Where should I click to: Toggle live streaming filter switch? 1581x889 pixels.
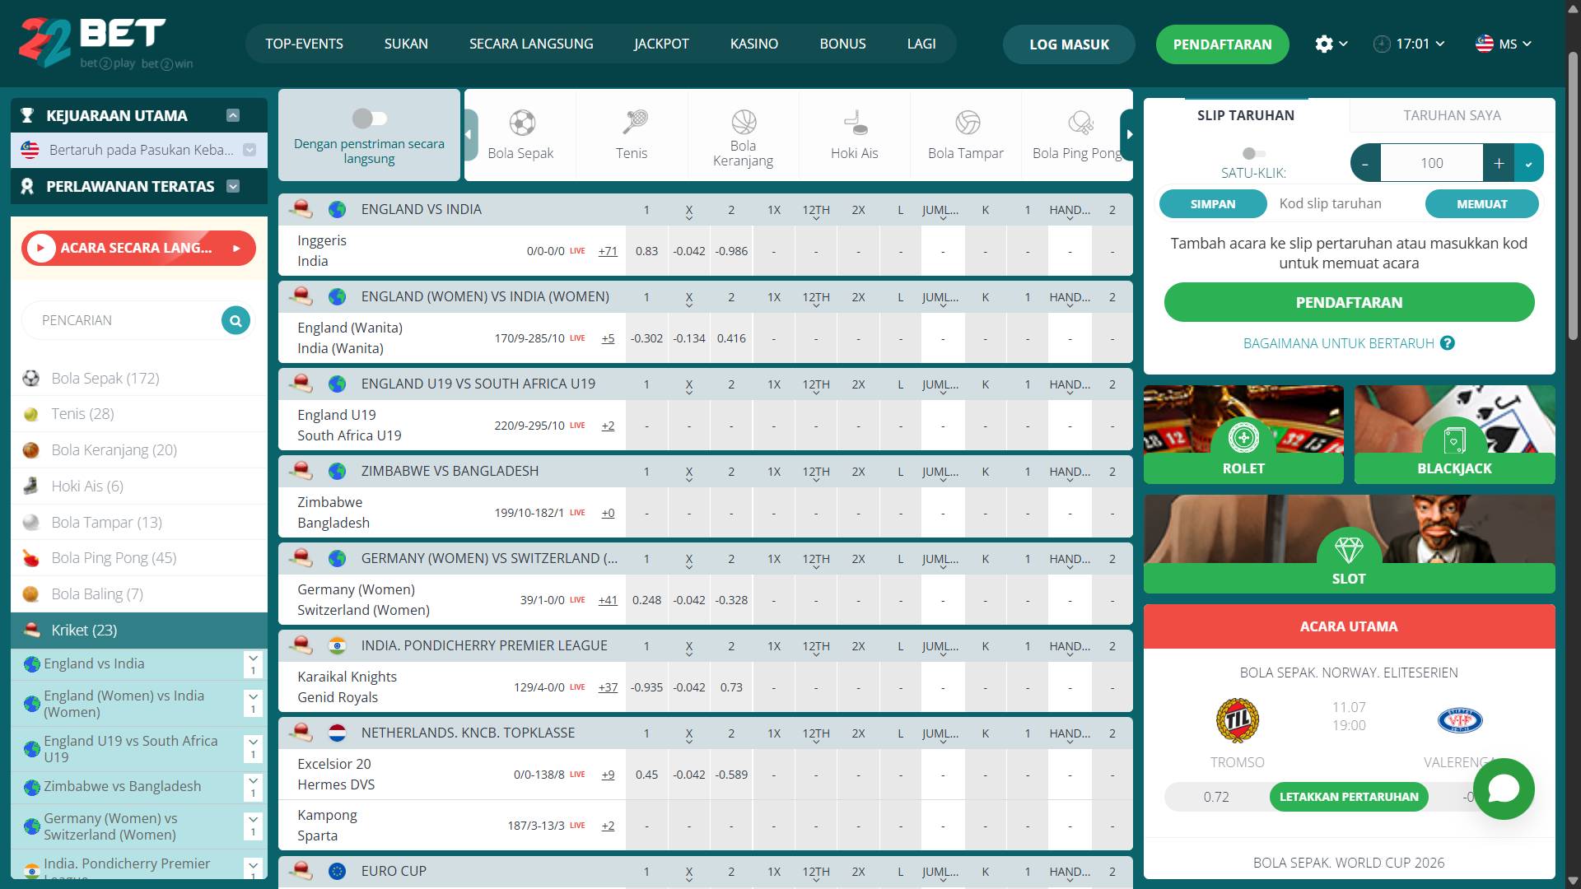(369, 119)
